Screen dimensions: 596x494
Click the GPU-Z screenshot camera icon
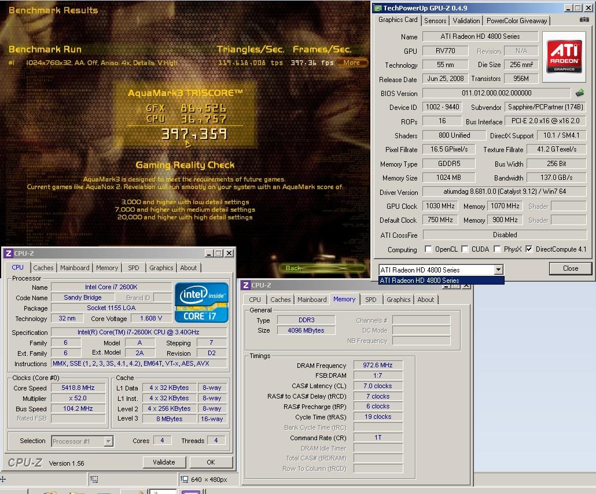(x=584, y=20)
